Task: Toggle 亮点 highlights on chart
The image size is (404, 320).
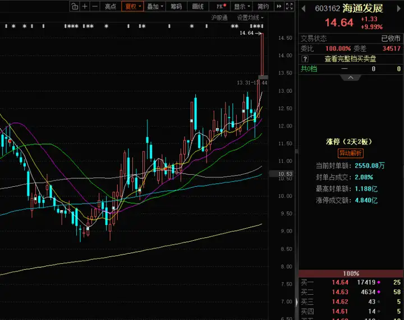Action: click(111, 6)
